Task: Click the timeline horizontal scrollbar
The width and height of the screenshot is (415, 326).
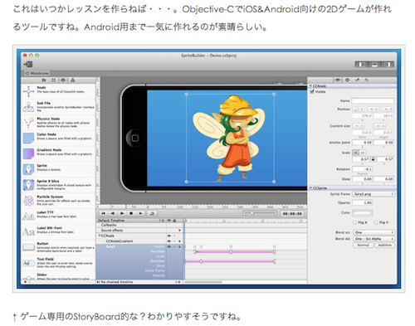Action: click(x=203, y=282)
